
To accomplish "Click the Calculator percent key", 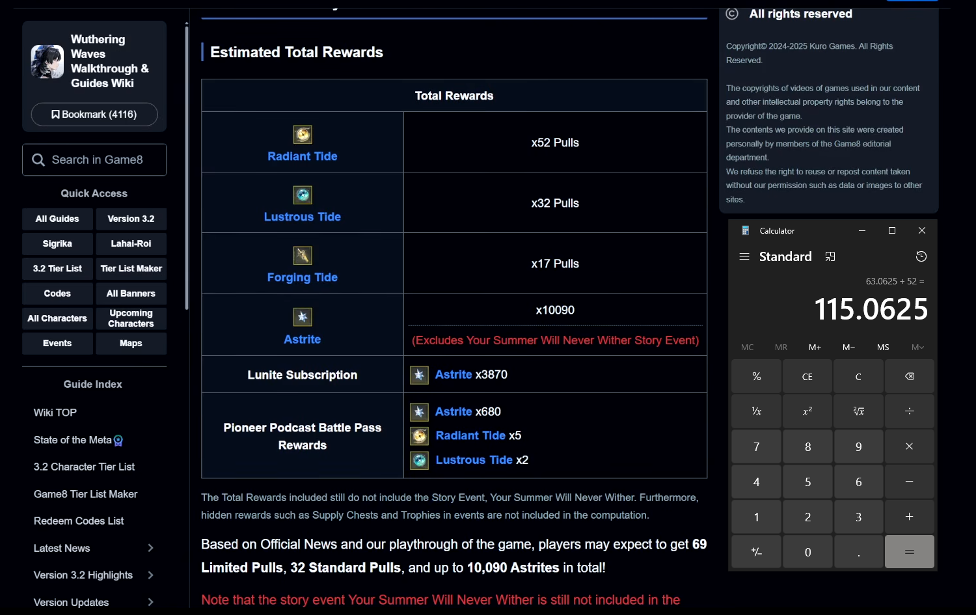I will coord(756,376).
